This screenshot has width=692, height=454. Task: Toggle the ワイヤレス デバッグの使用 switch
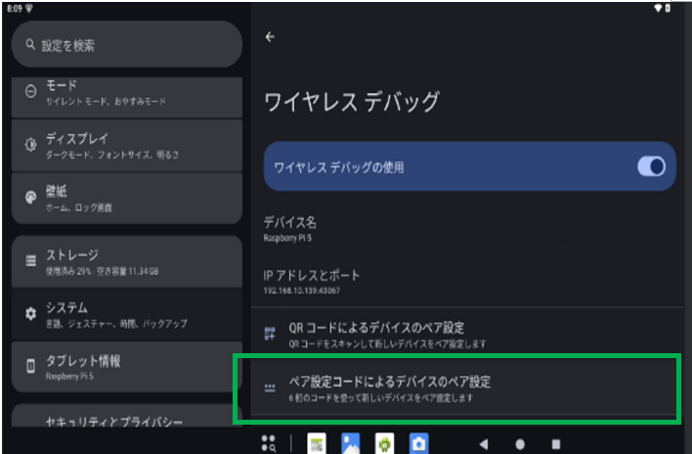pos(651,167)
